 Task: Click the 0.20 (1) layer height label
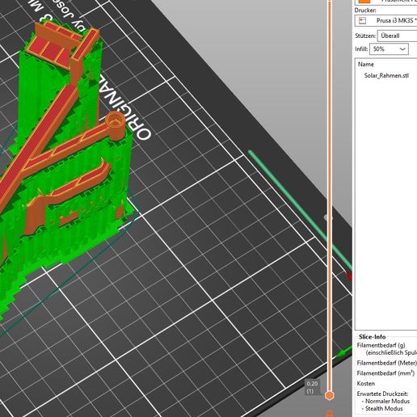[312, 387]
